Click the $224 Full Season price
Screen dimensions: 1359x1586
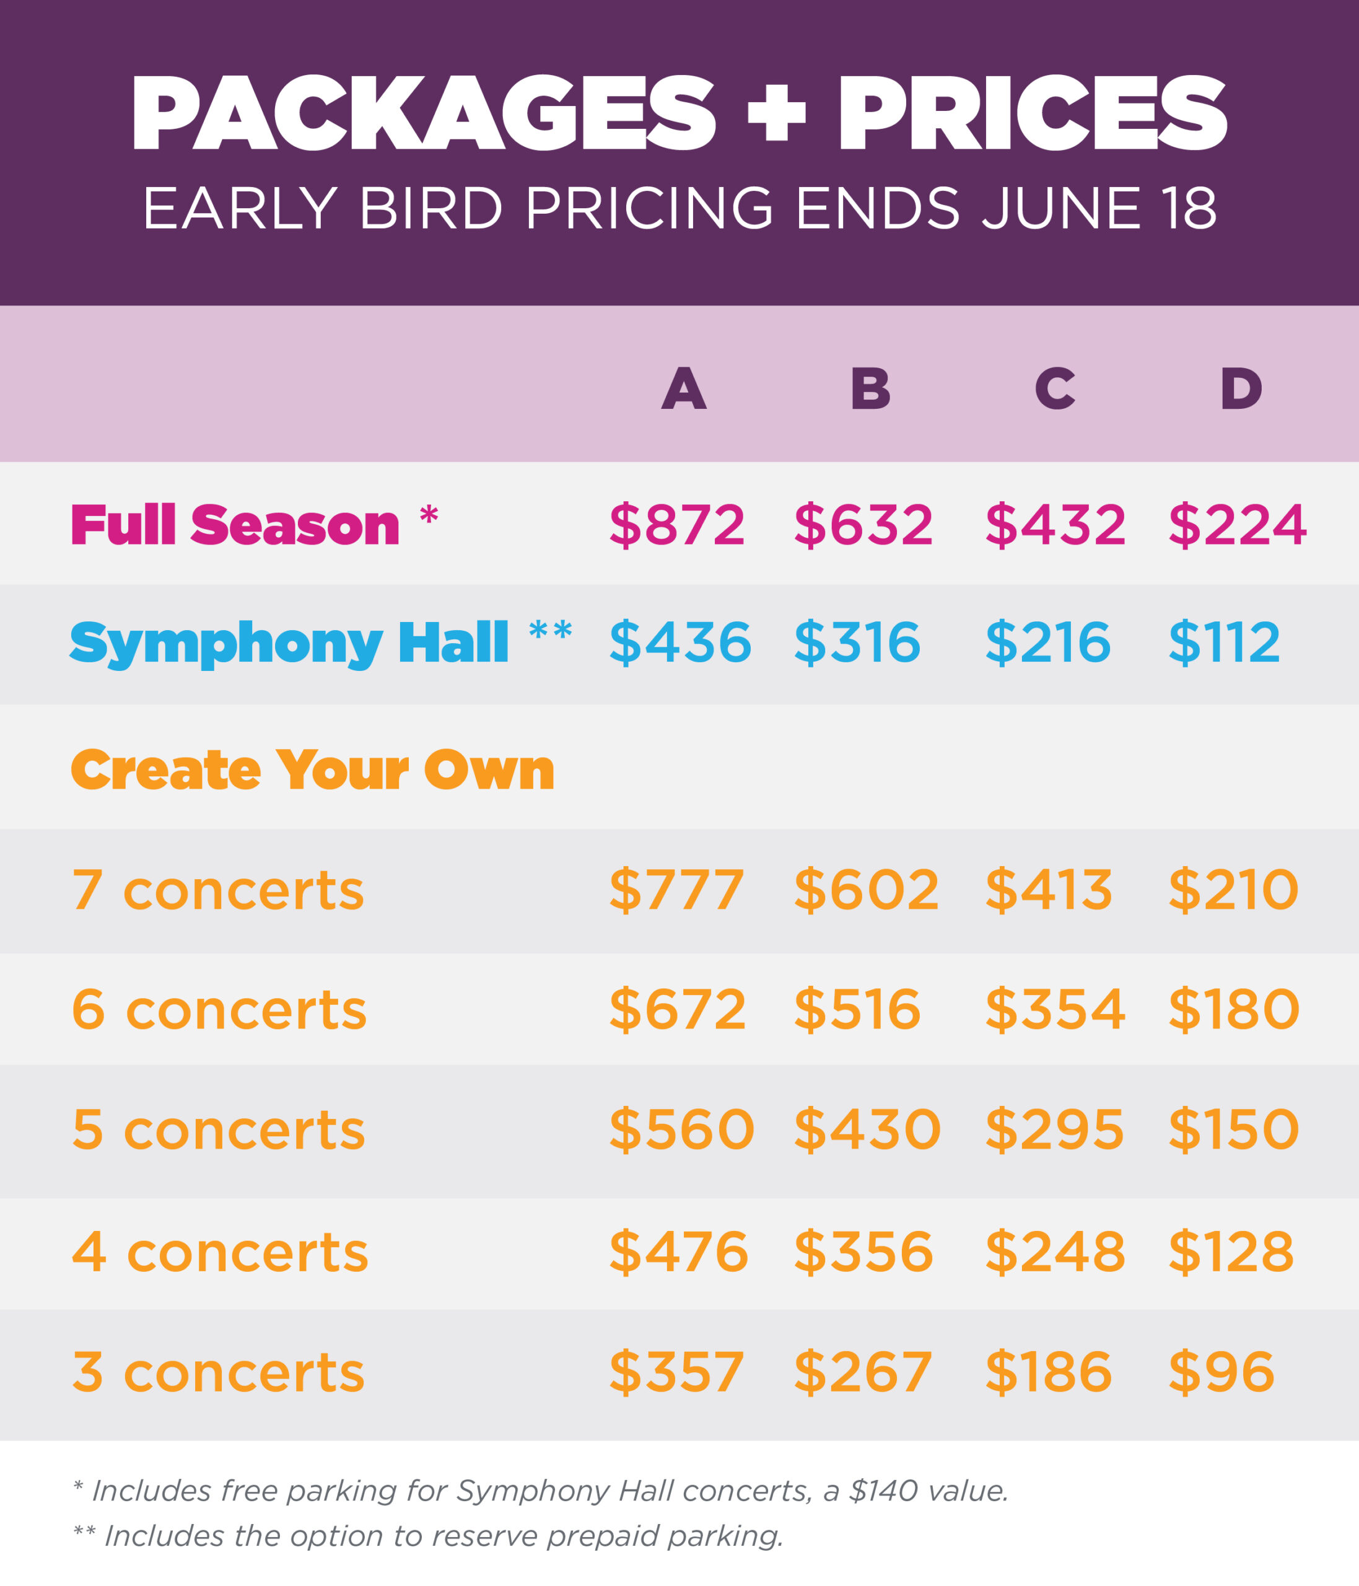(x=1236, y=526)
